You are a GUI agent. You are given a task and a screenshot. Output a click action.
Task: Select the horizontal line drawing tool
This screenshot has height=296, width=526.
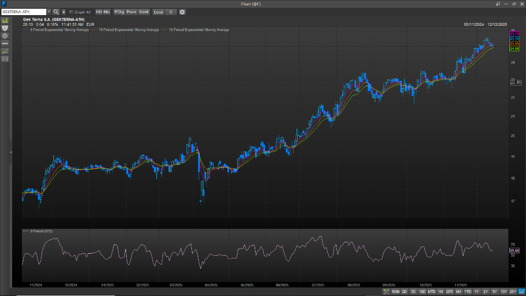5,43
